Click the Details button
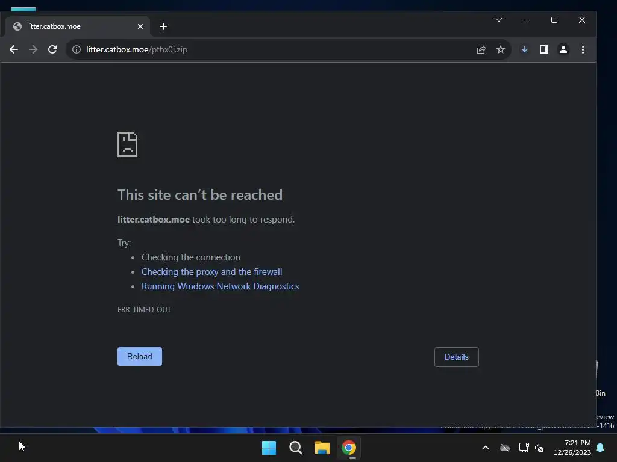Viewport: 617px width, 462px height. pyautogui.click(x=457, y=357)
